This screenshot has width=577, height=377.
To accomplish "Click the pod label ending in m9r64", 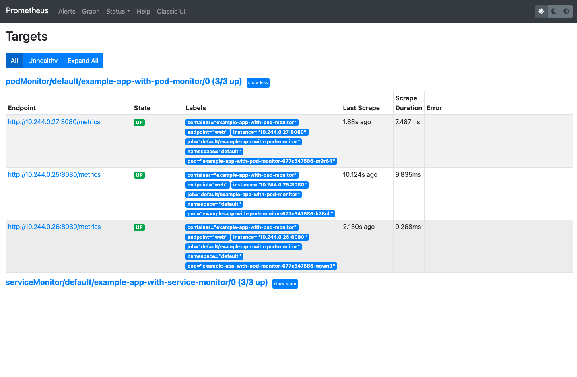I will [261, 161].
